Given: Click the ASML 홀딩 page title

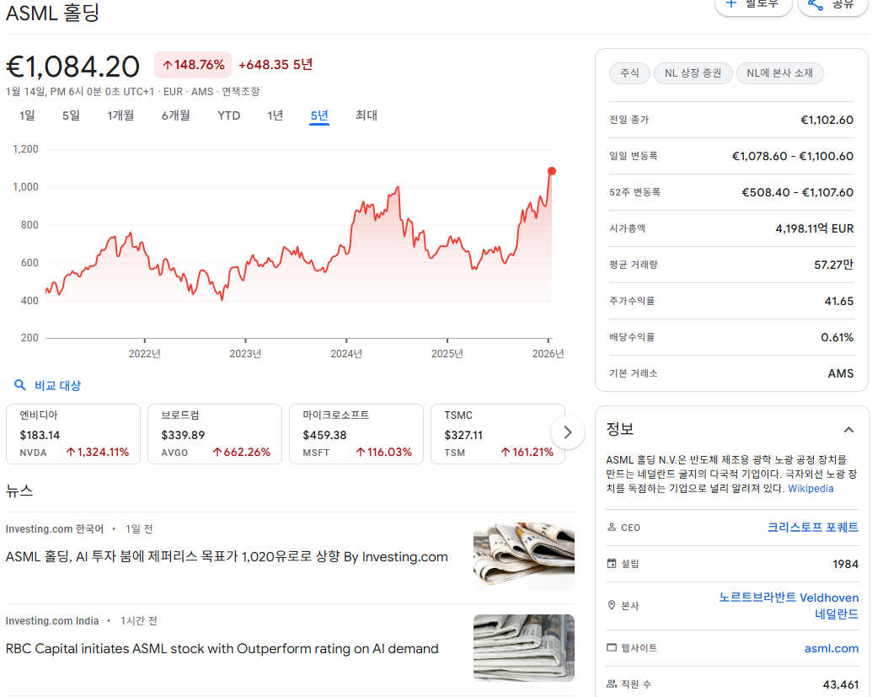Looking at the screenshot, I should pyautogui.click(x=52, y=13).
